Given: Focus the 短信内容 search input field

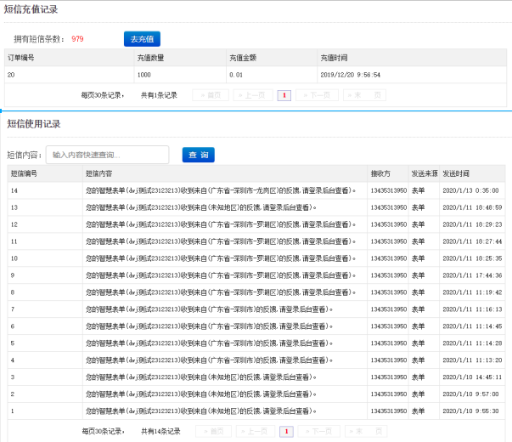Looking at the screenshot, I should pos(107,155).
